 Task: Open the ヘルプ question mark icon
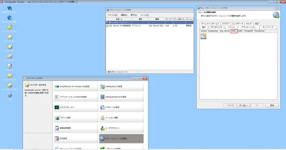[x=9, y=95]
